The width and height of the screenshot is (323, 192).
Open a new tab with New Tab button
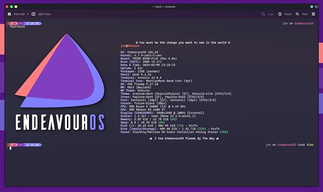tap(16, 14)
